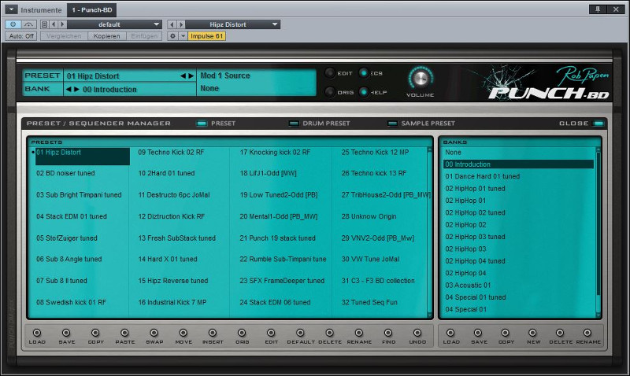Click the FIND knob button
630x376 pixels.
click(388, 333)
